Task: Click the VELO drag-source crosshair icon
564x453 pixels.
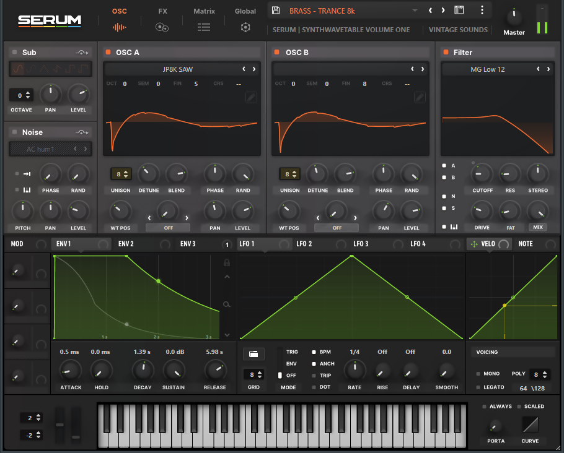Action: 474,244
